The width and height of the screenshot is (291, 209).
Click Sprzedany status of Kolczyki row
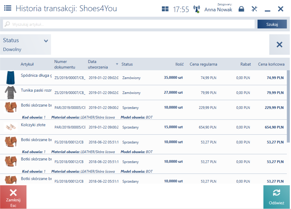131,127
